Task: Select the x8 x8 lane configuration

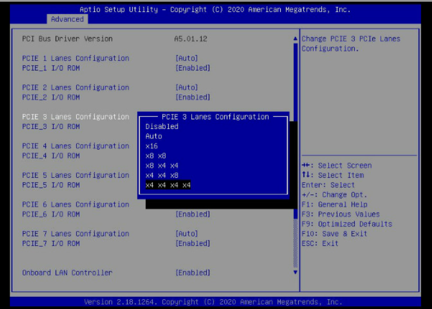Action: click(156, 156)
